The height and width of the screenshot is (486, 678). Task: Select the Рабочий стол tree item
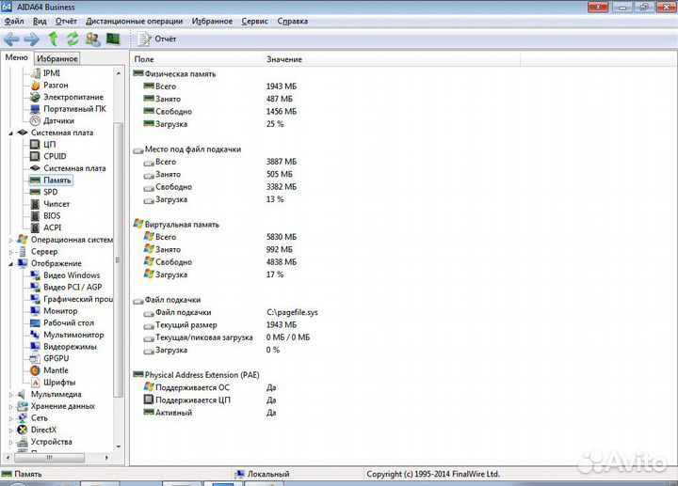[69, 322]
